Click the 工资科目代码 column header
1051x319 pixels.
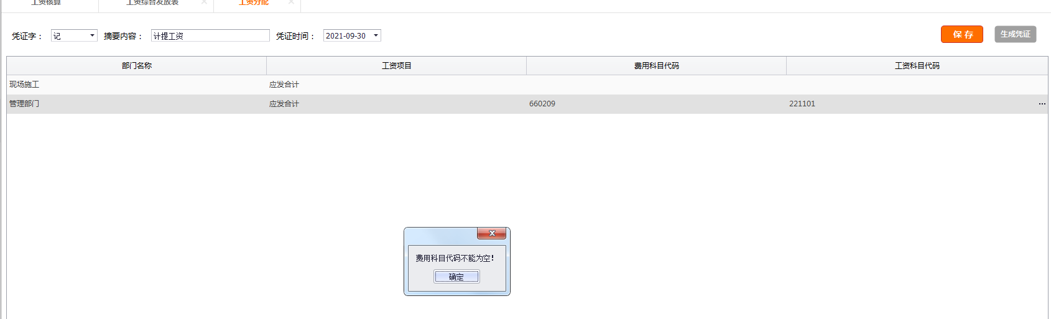coord(917,65)
